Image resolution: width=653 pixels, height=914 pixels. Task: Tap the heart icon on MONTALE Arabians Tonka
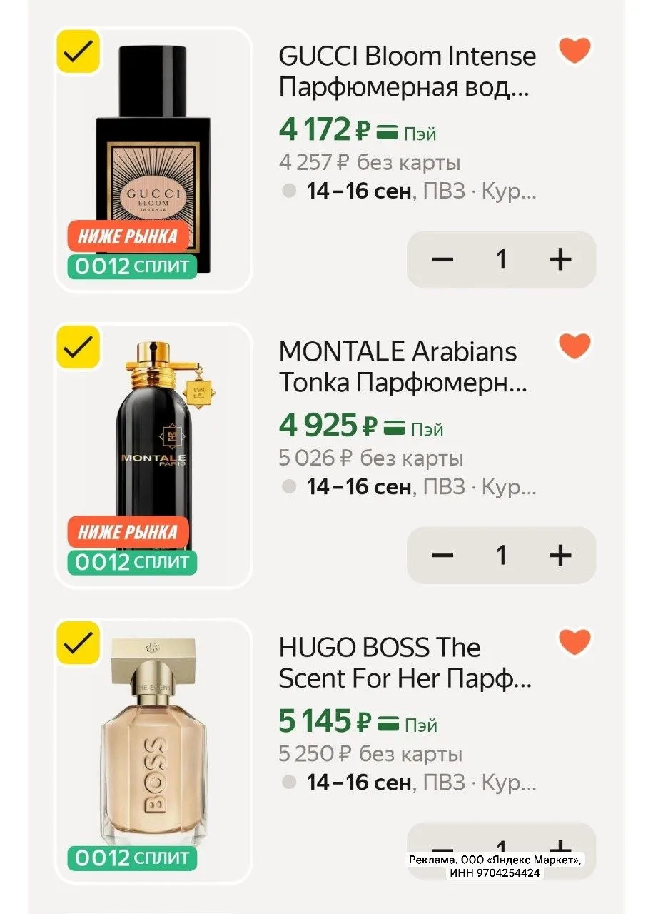tap(574, 346)
